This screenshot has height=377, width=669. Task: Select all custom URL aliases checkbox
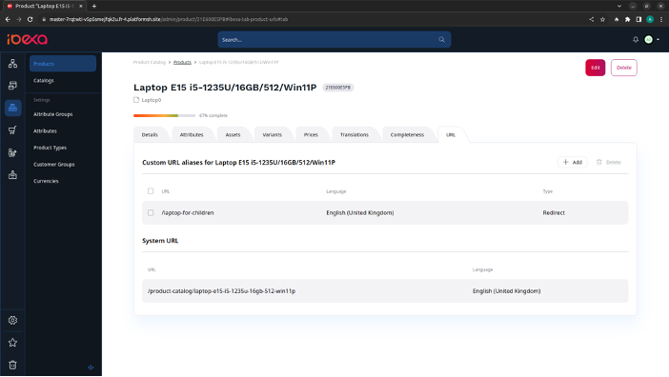click(151, 191)
